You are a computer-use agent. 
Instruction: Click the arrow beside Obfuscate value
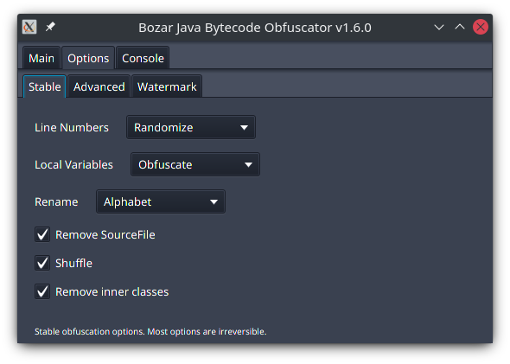pyautogui.click(x=248, y=165)
